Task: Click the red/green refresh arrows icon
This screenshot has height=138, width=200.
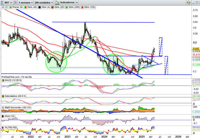Action: (x=189, y=3)
